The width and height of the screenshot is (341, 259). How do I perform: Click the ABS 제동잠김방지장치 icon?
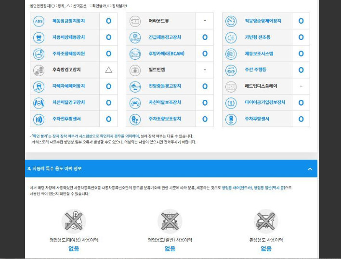39,21
